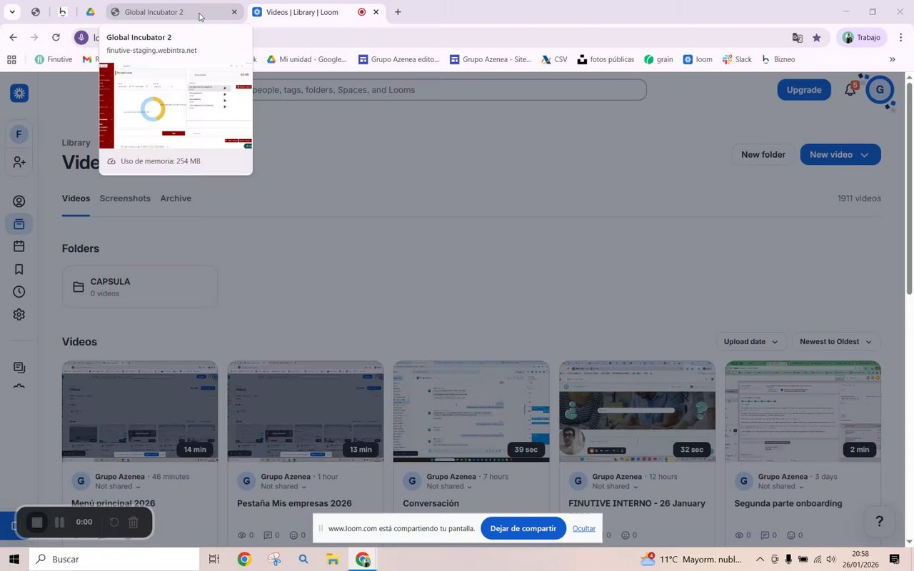The height and width of the screenshot is (571, 914).
Task: Open the Chrome apps grid icon in bookmarks bar
Action: (11, 59)
